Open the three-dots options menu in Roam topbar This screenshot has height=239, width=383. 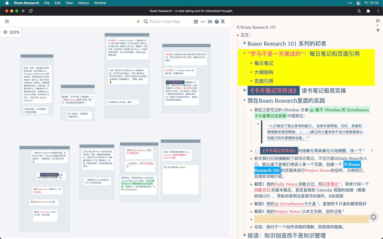pos(203,22)
